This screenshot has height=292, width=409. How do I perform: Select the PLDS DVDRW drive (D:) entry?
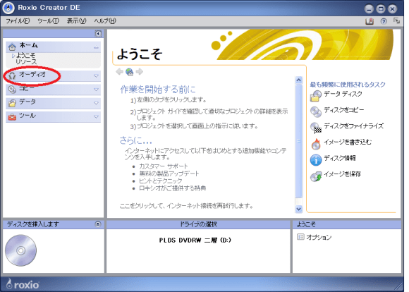195,240
